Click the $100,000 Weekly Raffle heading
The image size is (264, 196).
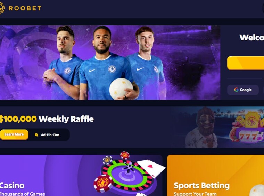(x=47, y=119)
